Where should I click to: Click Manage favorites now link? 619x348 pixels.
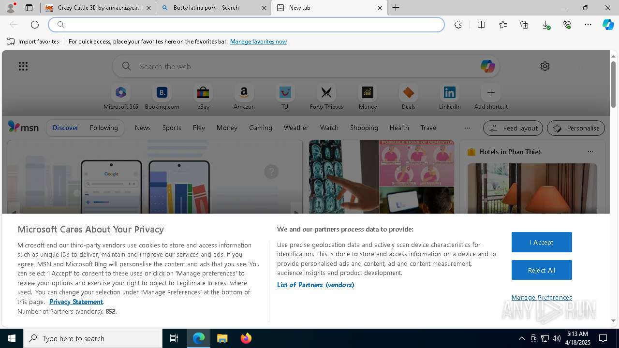[x=258, y=42]
